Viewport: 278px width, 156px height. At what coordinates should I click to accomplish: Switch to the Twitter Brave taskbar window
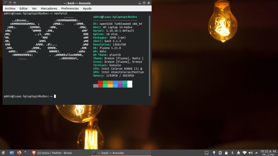click(x=54, y=153)
